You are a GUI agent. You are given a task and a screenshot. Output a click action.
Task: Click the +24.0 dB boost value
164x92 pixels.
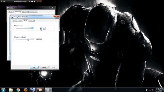click(39, 39)
